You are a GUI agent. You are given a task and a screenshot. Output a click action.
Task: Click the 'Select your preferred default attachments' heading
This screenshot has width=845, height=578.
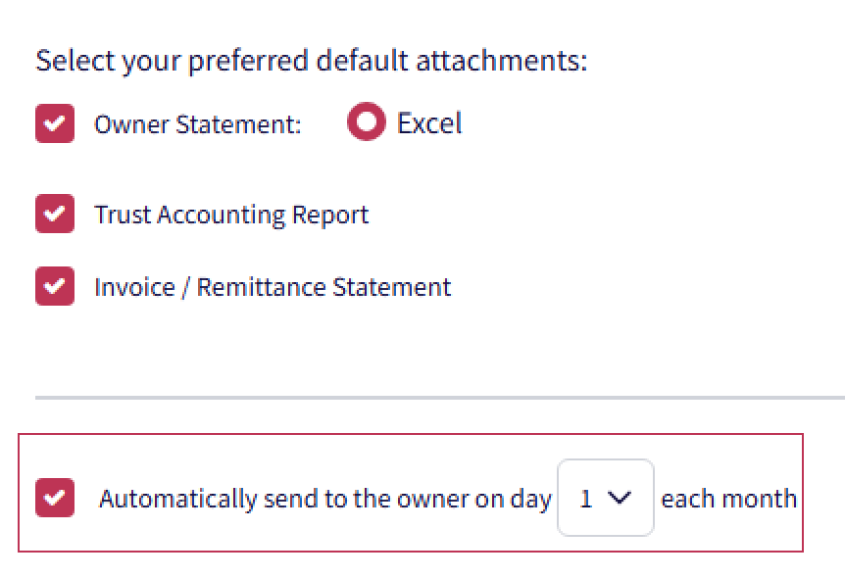coord(311,61)
